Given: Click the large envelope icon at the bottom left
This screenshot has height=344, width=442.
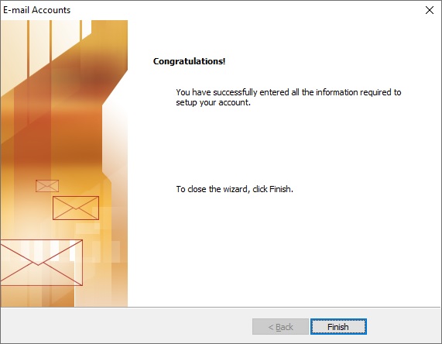Looking at the screenshot, I should (42, 263).
